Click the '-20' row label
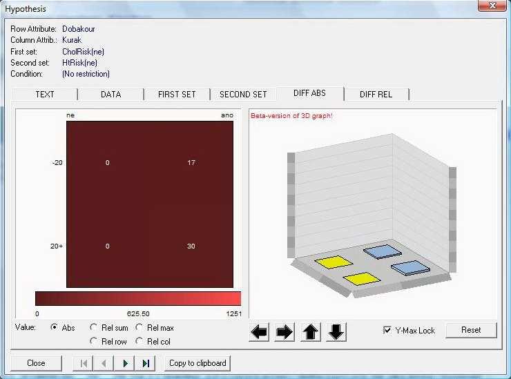 tap(57, 163)
